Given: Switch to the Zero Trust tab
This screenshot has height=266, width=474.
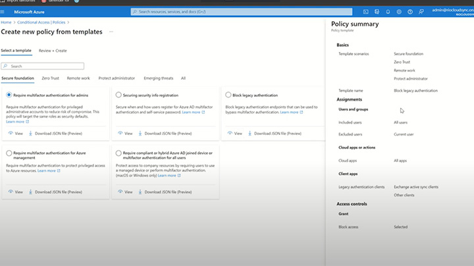Looking at the screenshot, I should [x=50, y=78].
